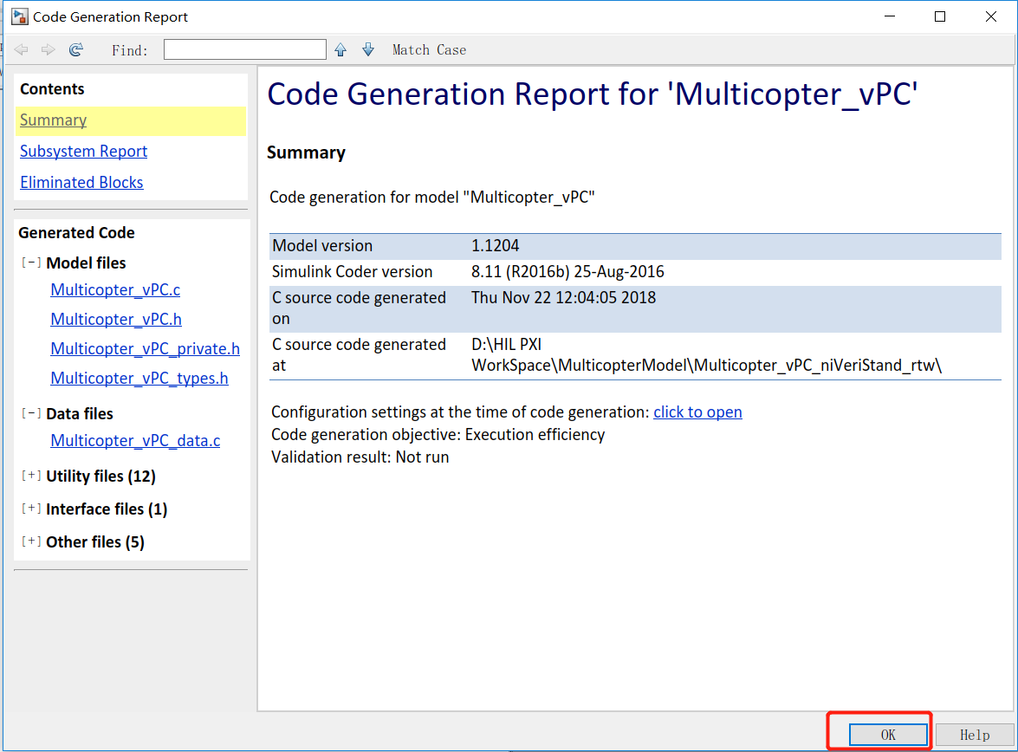Click the Code Generation Report title icon
The width and height of the screenshot is (1018, 752).
19,16
